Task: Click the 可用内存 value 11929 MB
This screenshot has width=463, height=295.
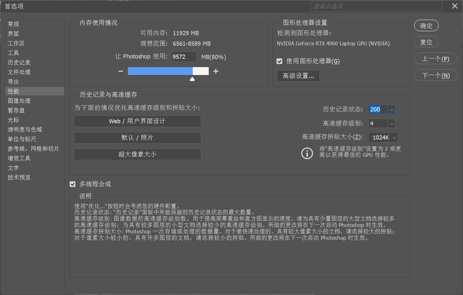Action: tap(186, 33)
